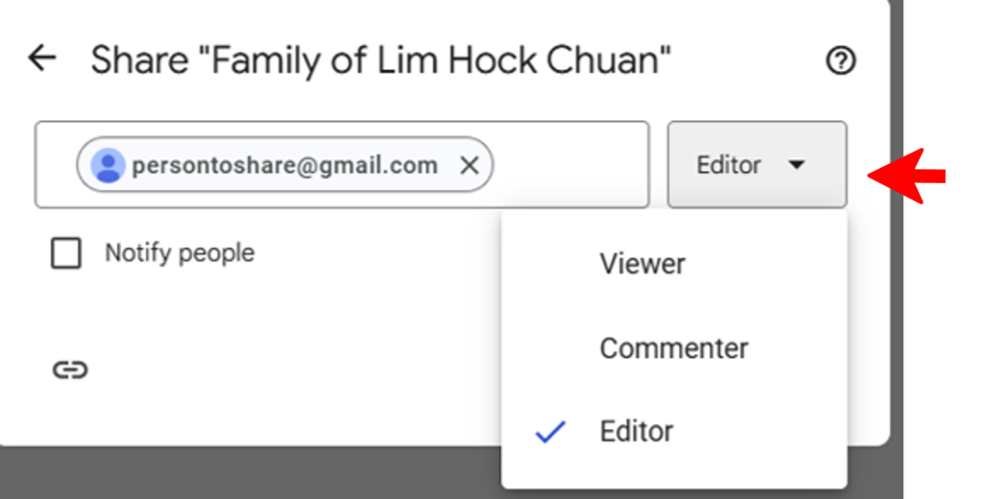983x499 pixels.
Task: Click the chain link icon below Notify people
Action: pyautogui.click(x=69, y=370)
